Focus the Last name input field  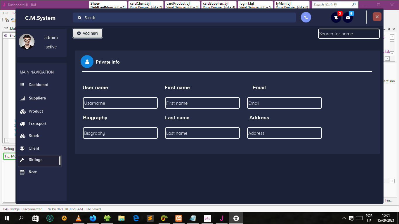click(202, 133)
